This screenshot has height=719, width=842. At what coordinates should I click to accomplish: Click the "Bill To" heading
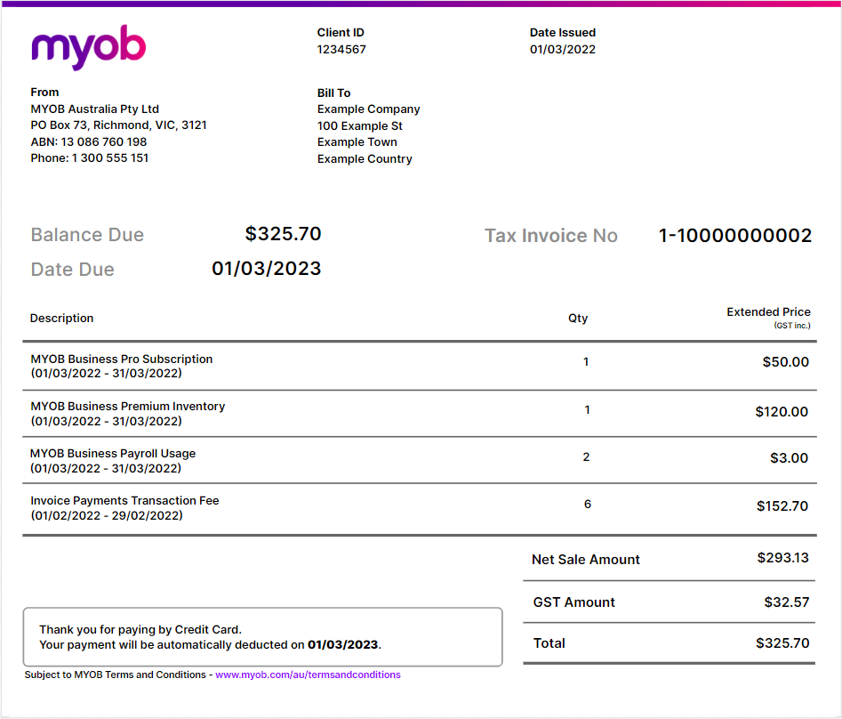pyautogui.click(x=333, y=93)
